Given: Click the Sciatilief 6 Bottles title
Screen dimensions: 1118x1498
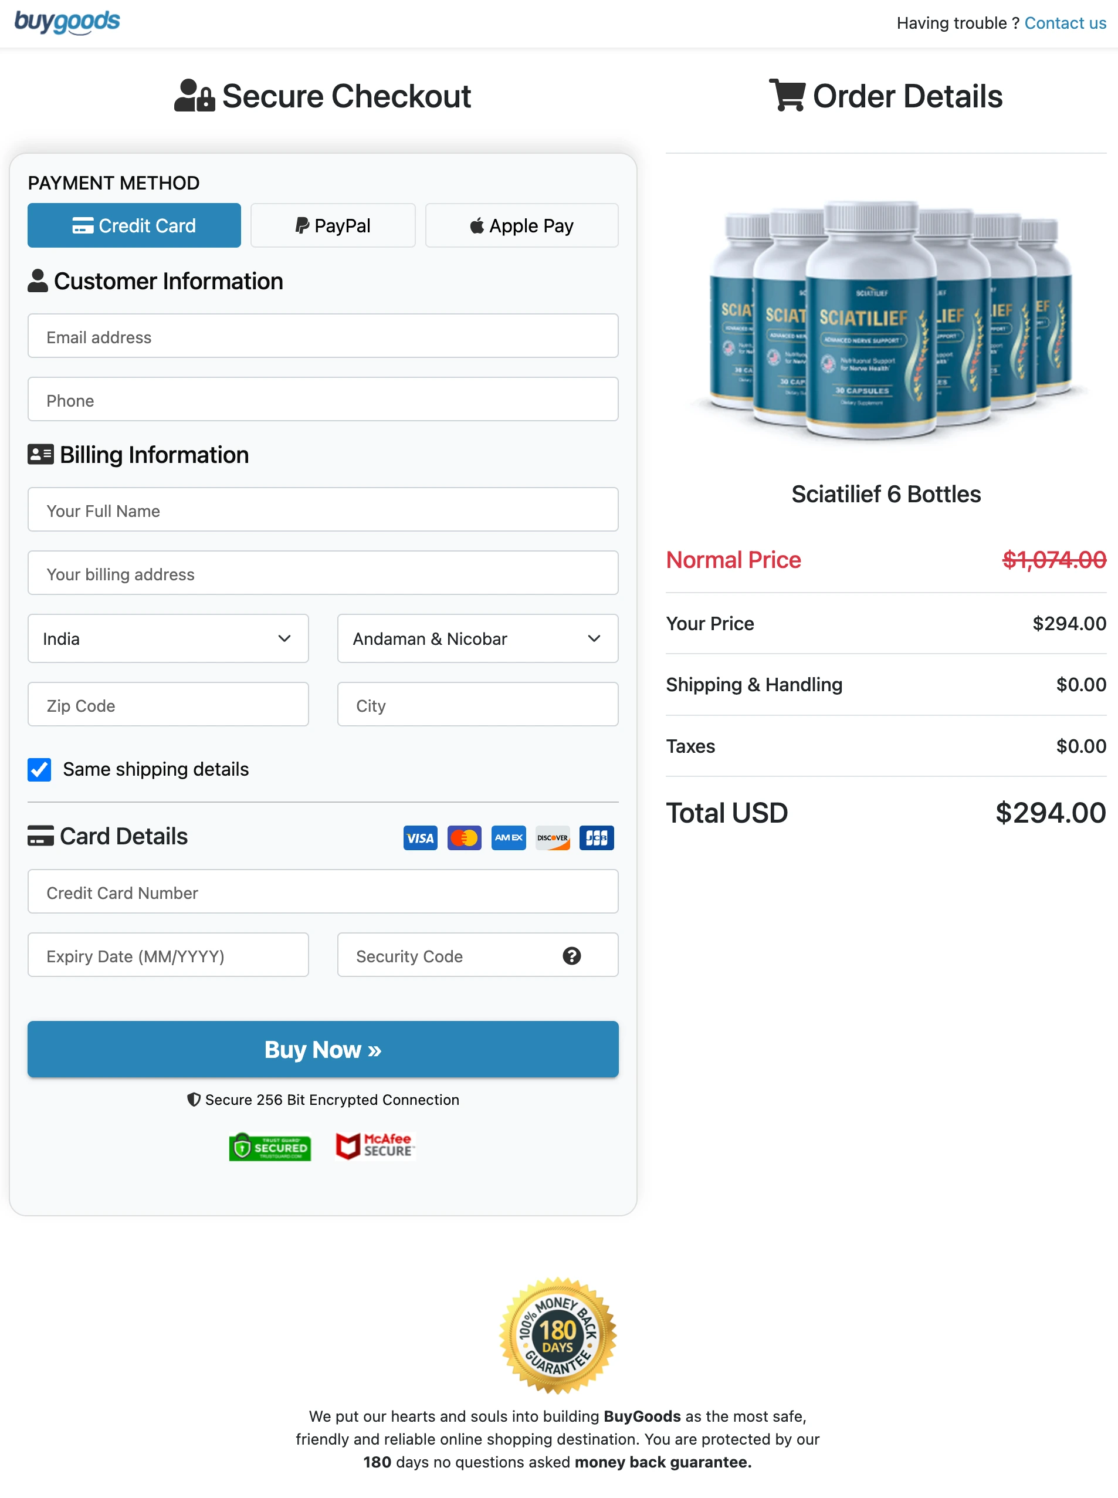Looking at the screenshot, I should coord(886,494).
